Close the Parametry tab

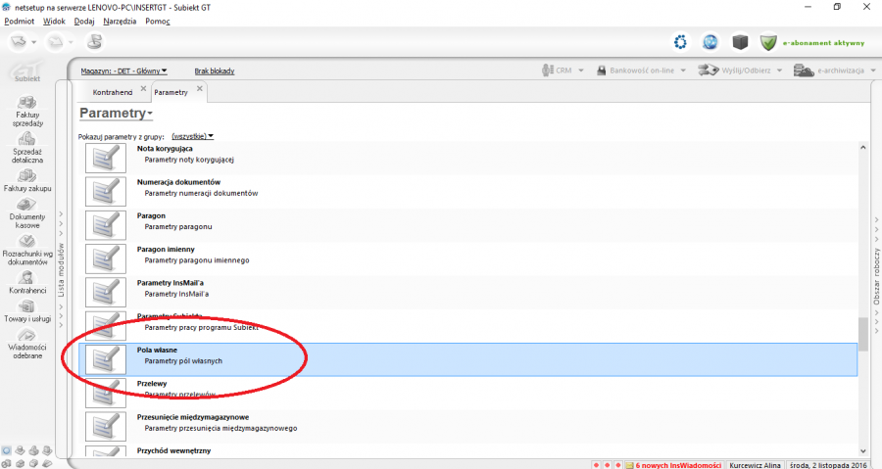coord(200,89)
